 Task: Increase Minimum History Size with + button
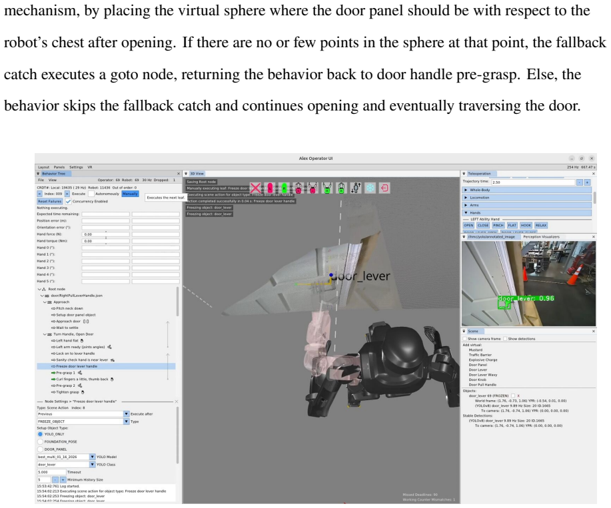(63, 480)
